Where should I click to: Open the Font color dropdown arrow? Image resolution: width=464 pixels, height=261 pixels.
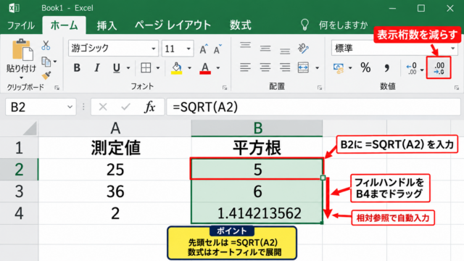pyautogui.click(x=218, y=68)
